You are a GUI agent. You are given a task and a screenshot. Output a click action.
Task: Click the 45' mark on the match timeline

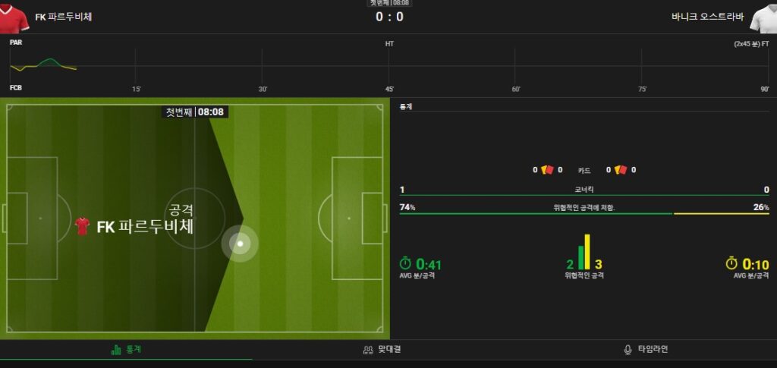pos(389,89)
